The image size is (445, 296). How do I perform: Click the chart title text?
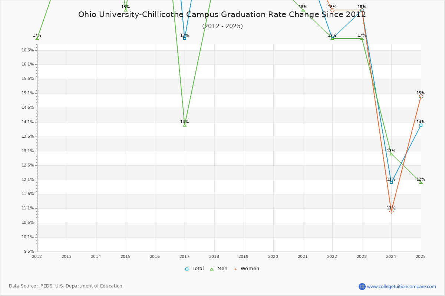tap(222, 15)
